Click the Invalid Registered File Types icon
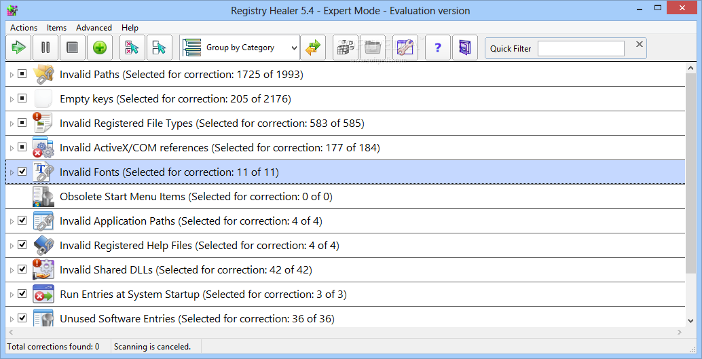 point(43,123)
